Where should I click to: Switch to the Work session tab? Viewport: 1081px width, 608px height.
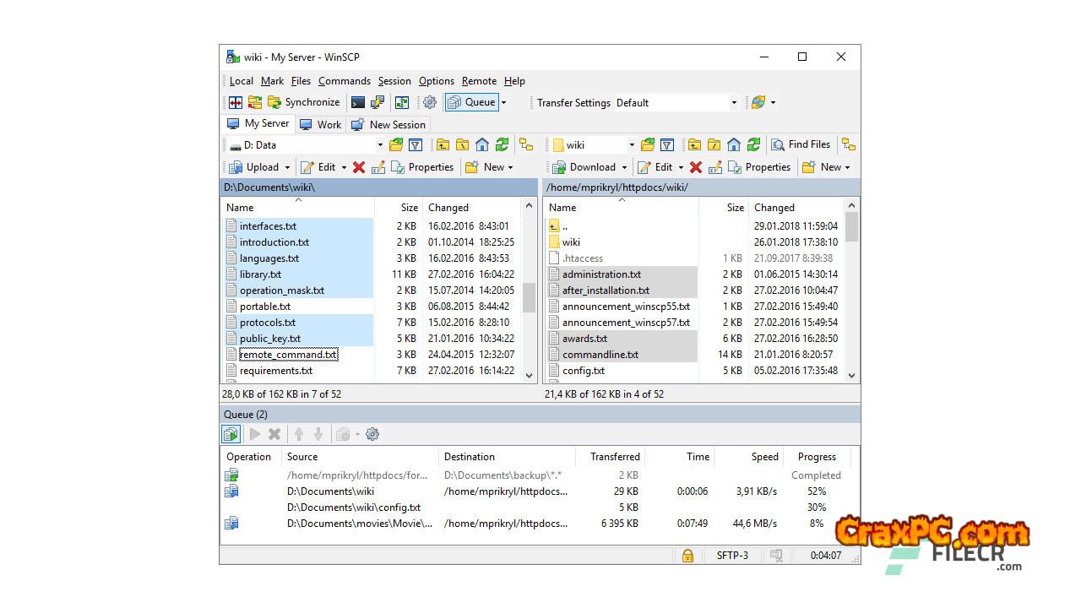pos(321,124)
